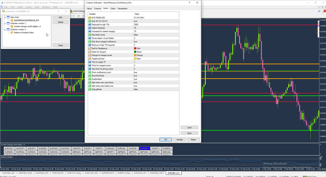
Task: Click the Red color swatch for Resistance
Action: coord(135,48)
